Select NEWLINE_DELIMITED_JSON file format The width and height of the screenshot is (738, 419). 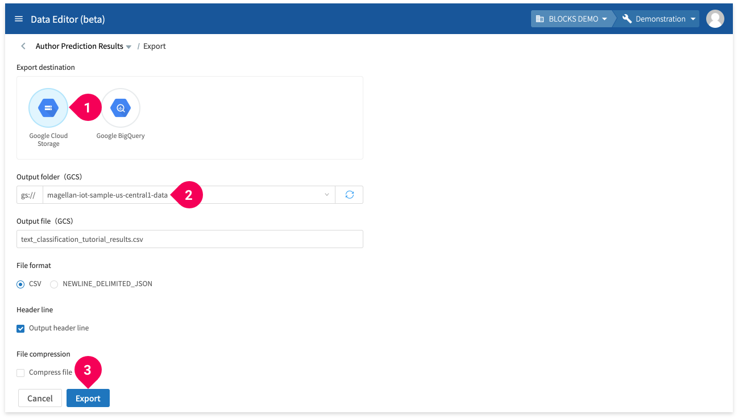point(54,284)
